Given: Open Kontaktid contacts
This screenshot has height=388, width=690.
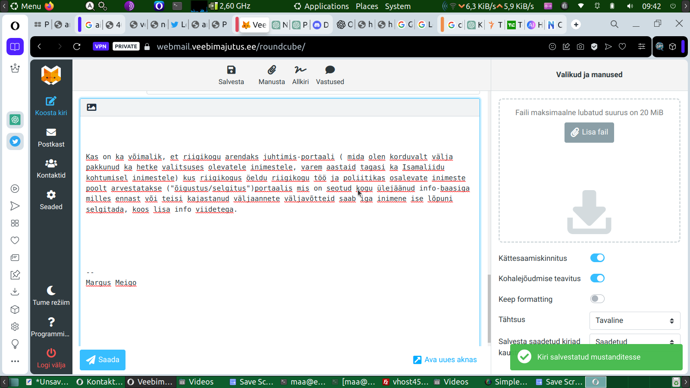Looking at the screenshot, I should [51, 169].
